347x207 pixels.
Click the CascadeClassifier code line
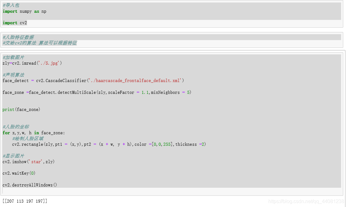click(93, 81)
